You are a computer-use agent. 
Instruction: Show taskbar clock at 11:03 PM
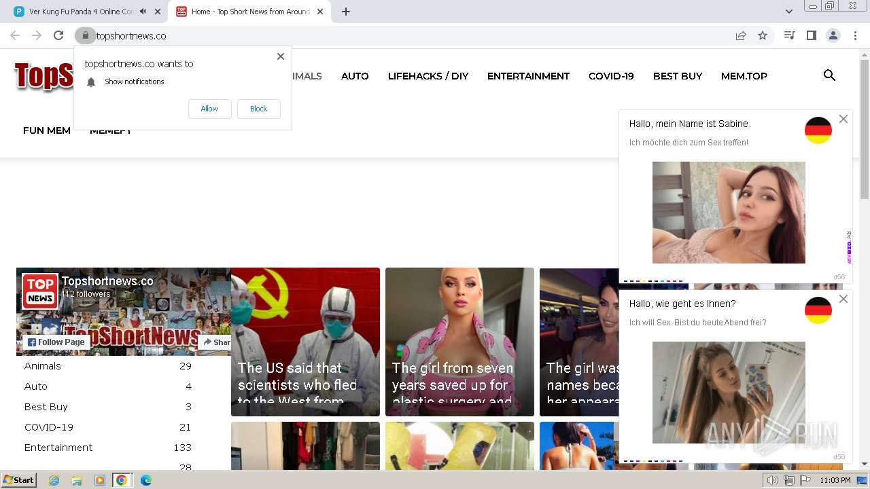pyautogui.click(x=835, y=480)
